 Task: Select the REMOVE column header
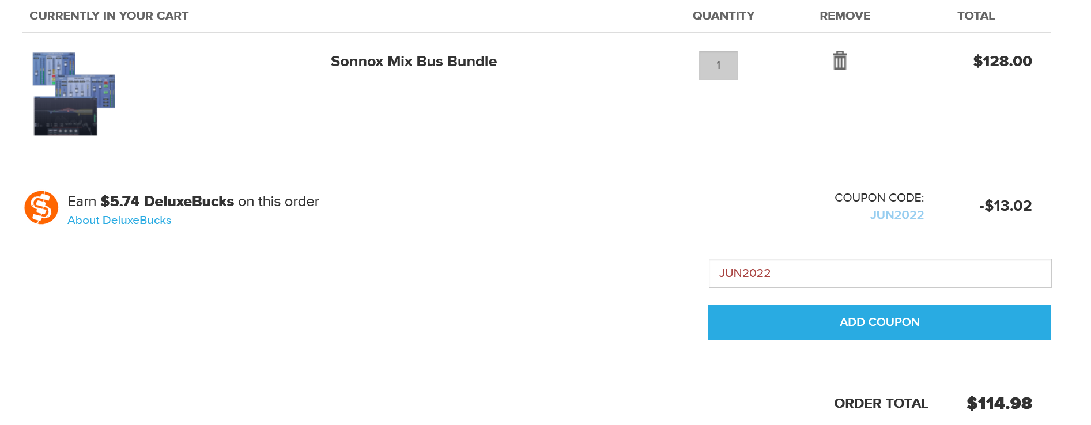[845, 16]
